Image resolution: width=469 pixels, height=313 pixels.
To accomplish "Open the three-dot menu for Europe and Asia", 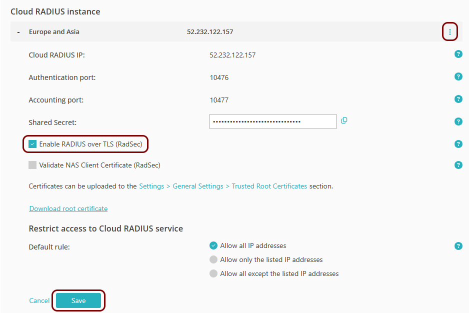I will 449,32.
